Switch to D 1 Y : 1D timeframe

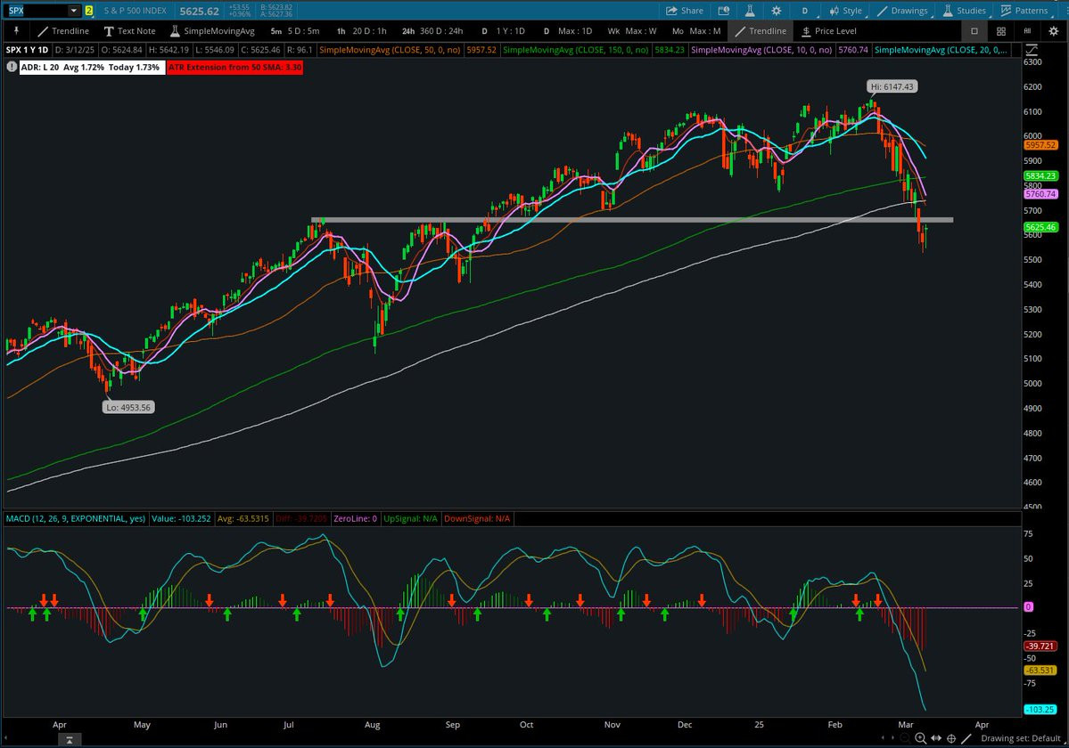[x=503, y=30]
